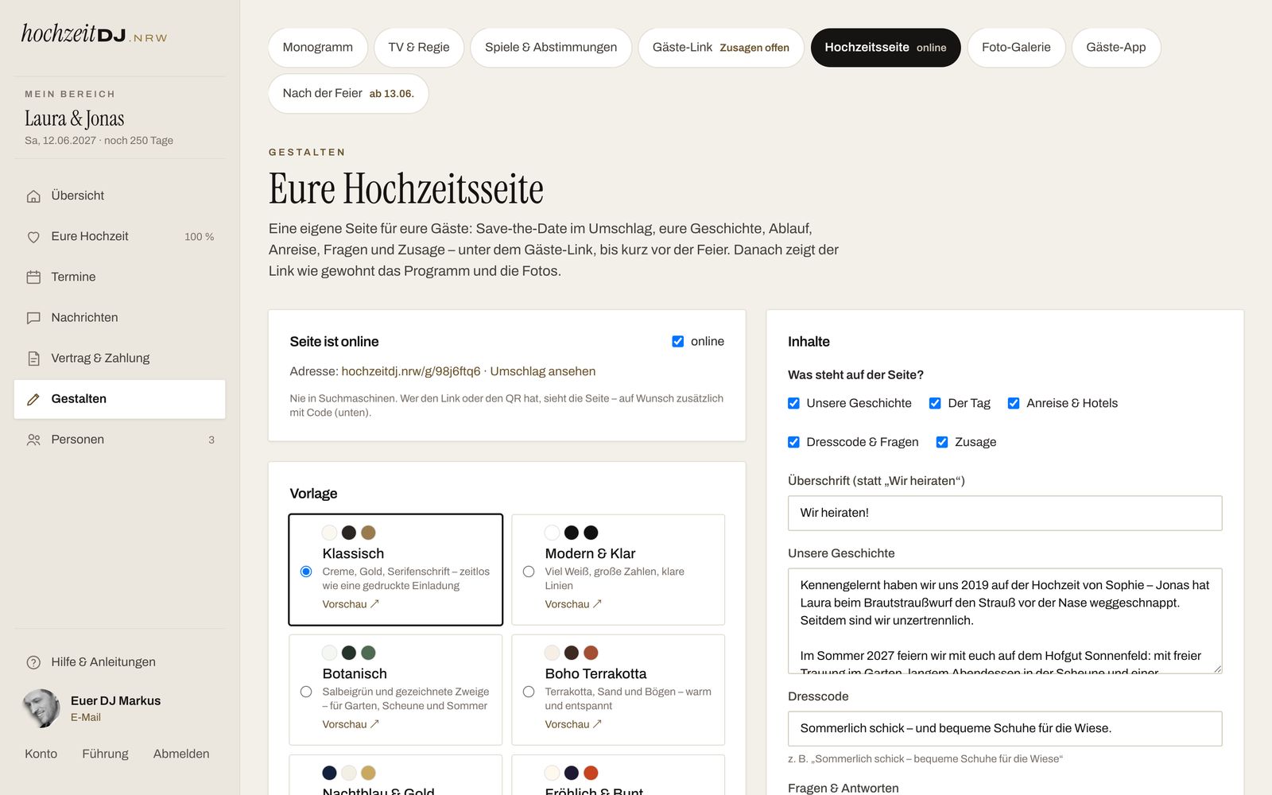
Task: Select the Klassisch template radio button
Action: [306, 572]
